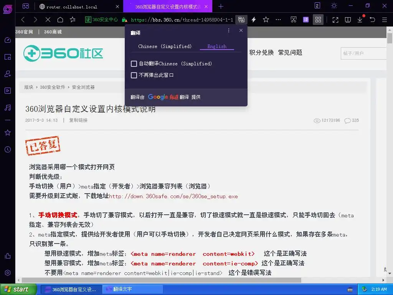Click the 360社区 logo
Image resolution: width=393 pixels, height=295 pixels.
(63, 53)
